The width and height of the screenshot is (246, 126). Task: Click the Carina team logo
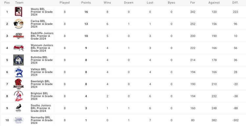click(18, 24)
